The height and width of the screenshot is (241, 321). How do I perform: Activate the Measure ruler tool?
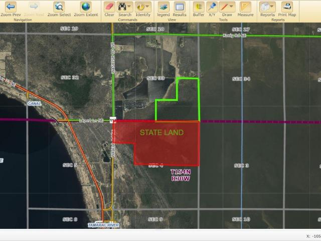tap(245, 7)
